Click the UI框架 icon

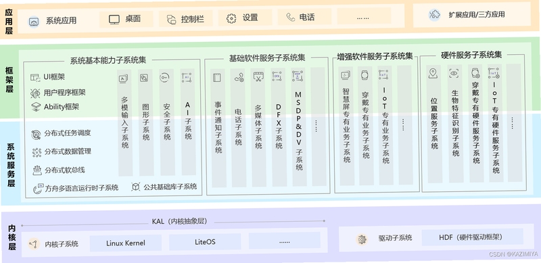(x=36, y=77)
